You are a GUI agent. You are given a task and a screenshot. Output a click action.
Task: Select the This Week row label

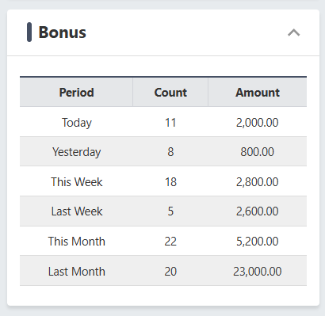pos(77,182)
